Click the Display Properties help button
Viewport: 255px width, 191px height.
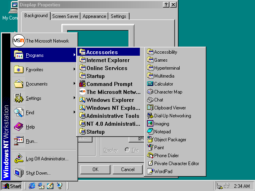pyautogui.click(x=166, y=4)
